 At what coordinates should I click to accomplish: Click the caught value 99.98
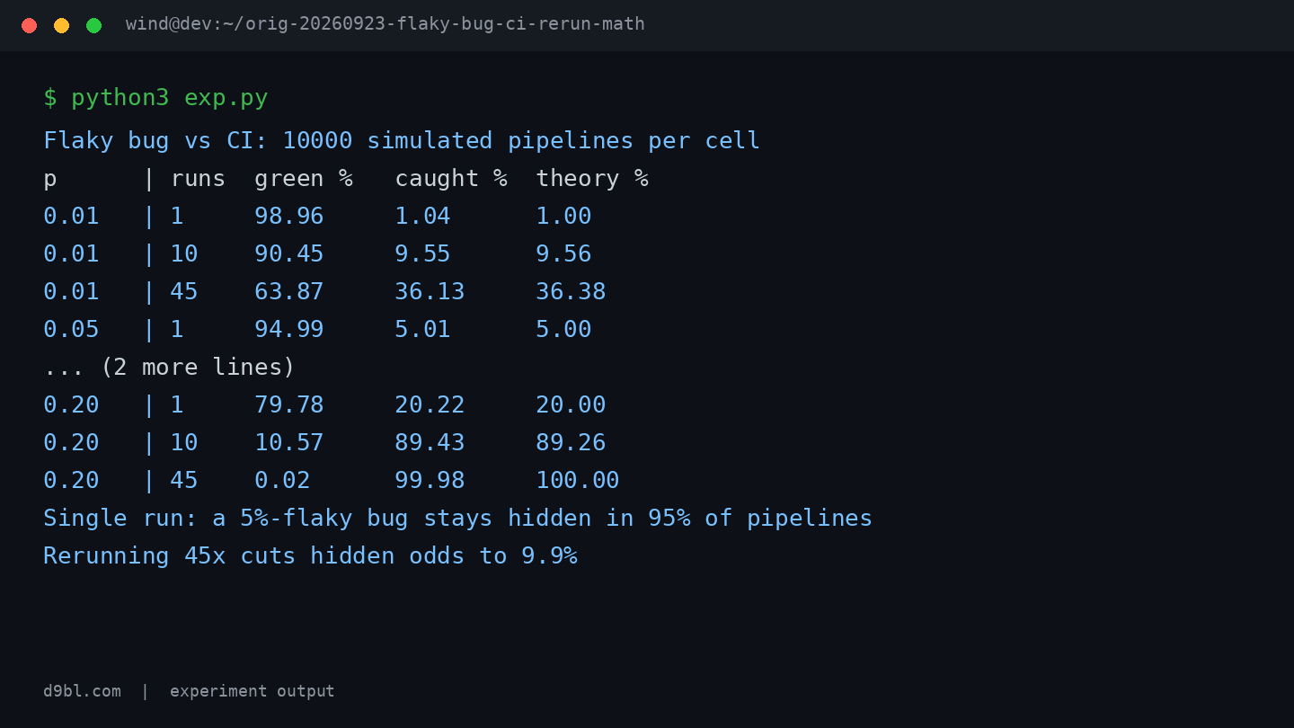(430, 480)
